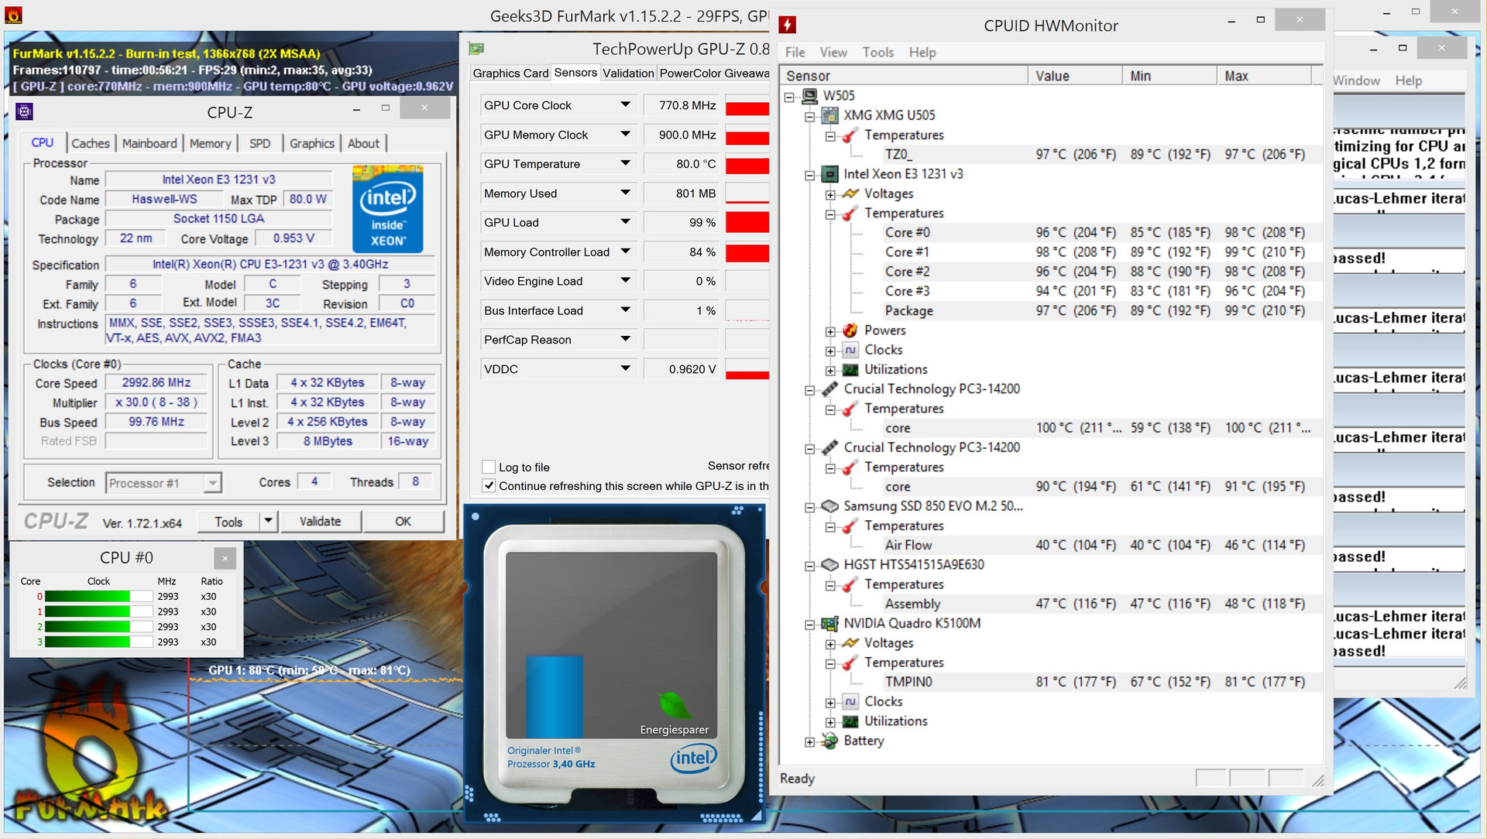Click the Samsung SSD 850 EVO drive icon
Viewport: 1487px width, 839px height.
point(829,506)
